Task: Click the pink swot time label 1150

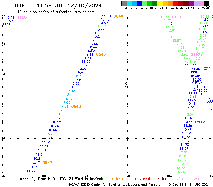Action: tap(22, 17)
